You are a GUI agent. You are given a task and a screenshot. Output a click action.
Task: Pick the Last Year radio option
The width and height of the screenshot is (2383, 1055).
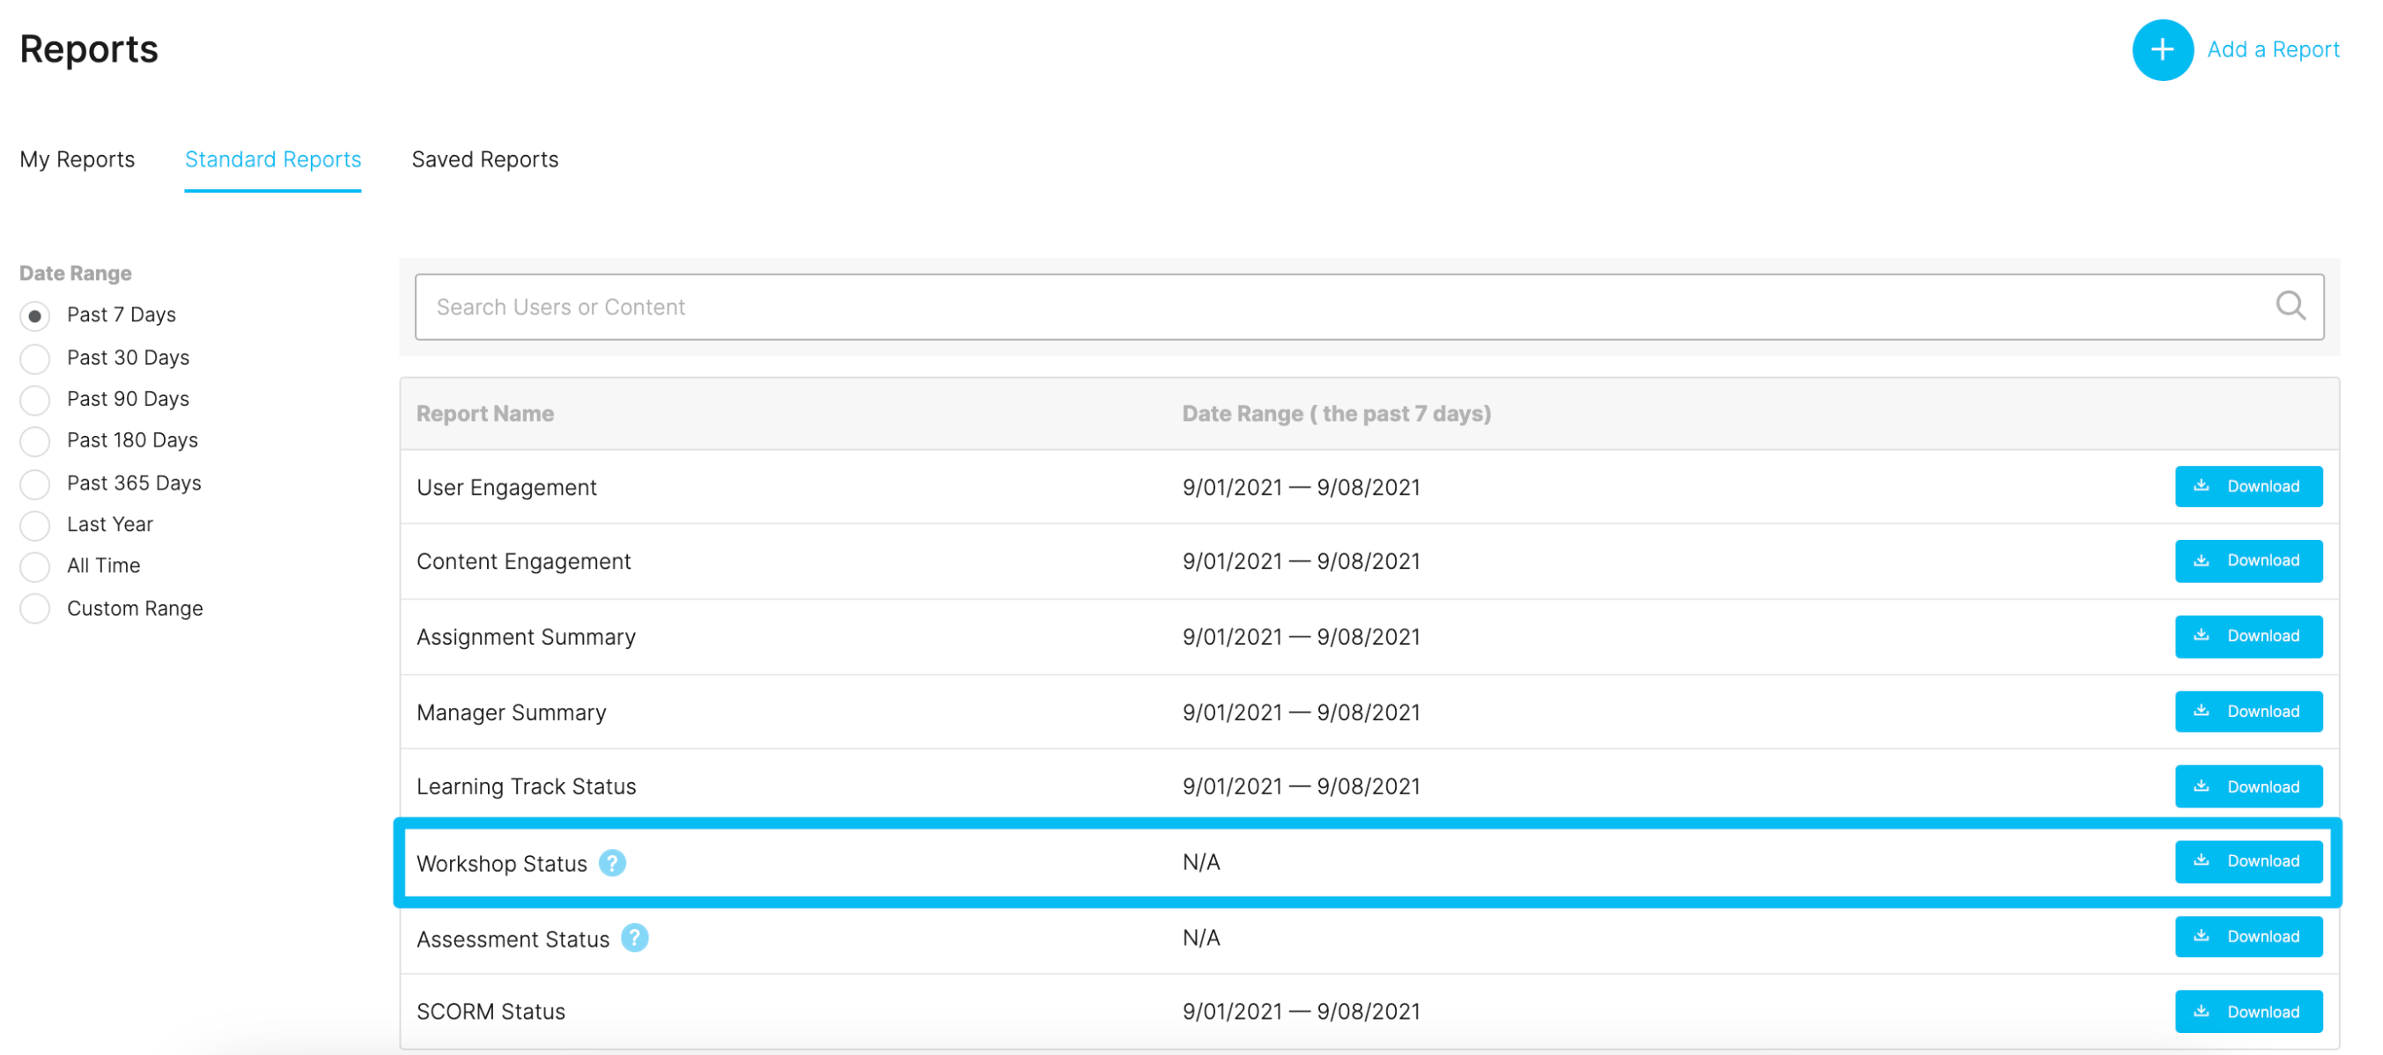[x=35, y=526]
